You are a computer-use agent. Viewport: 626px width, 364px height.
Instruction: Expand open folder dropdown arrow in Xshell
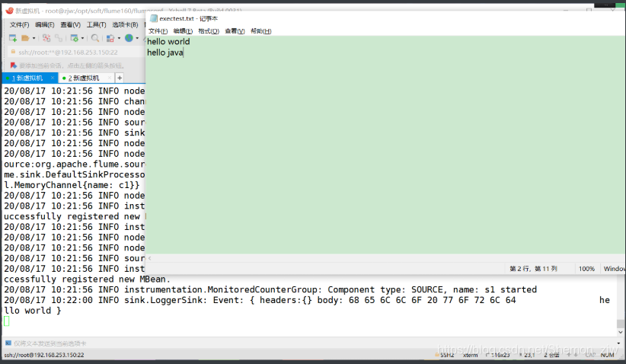click(34, 38)
